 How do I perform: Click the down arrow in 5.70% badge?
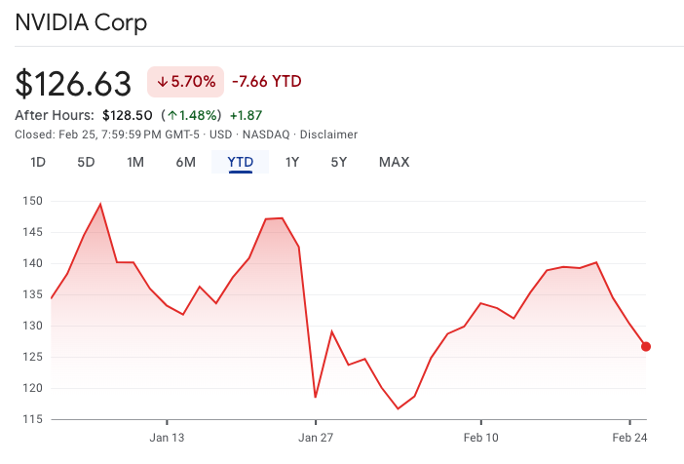[162, 82]
